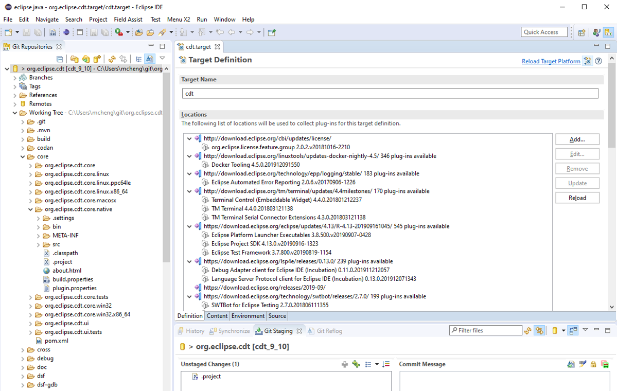Click the Filter files search box
Screen dimensions: 617x391
[486, 330]
